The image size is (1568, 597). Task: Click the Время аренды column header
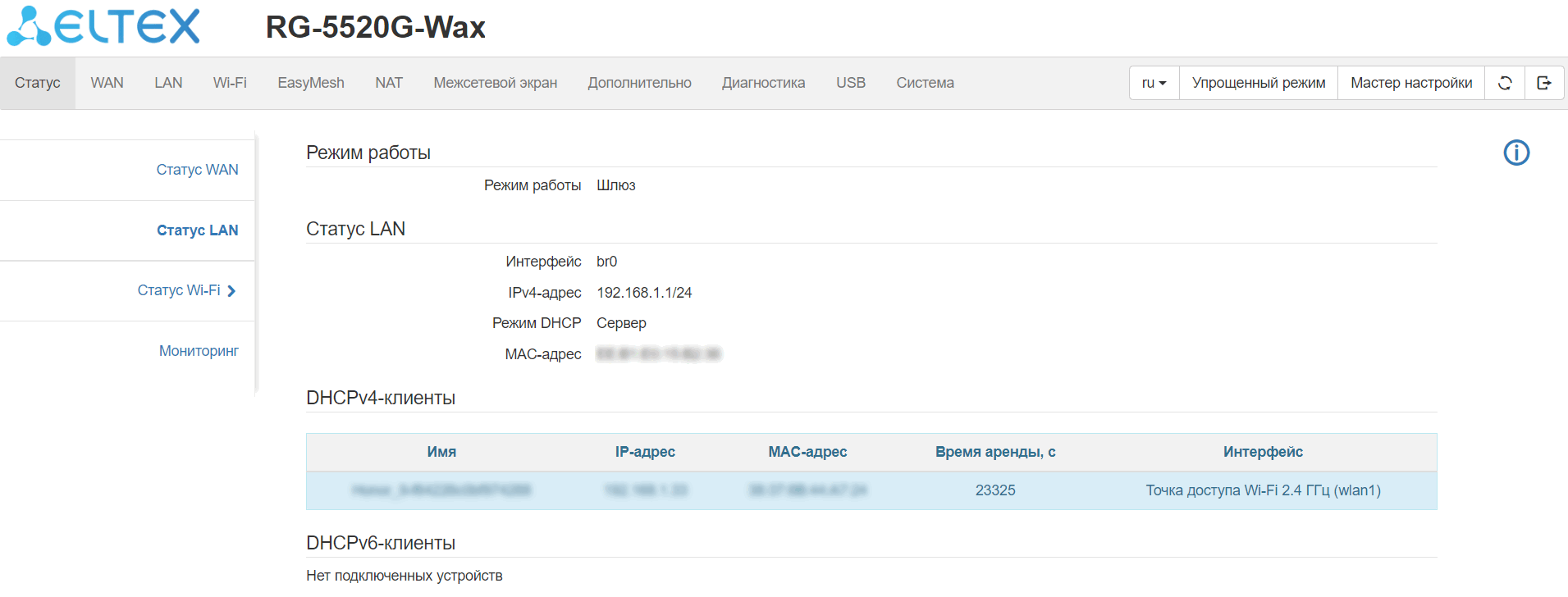tap(995, 452)
